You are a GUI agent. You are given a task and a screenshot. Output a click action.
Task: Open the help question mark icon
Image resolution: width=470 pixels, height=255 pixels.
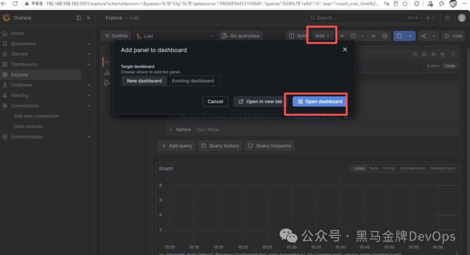coord(447,18)
